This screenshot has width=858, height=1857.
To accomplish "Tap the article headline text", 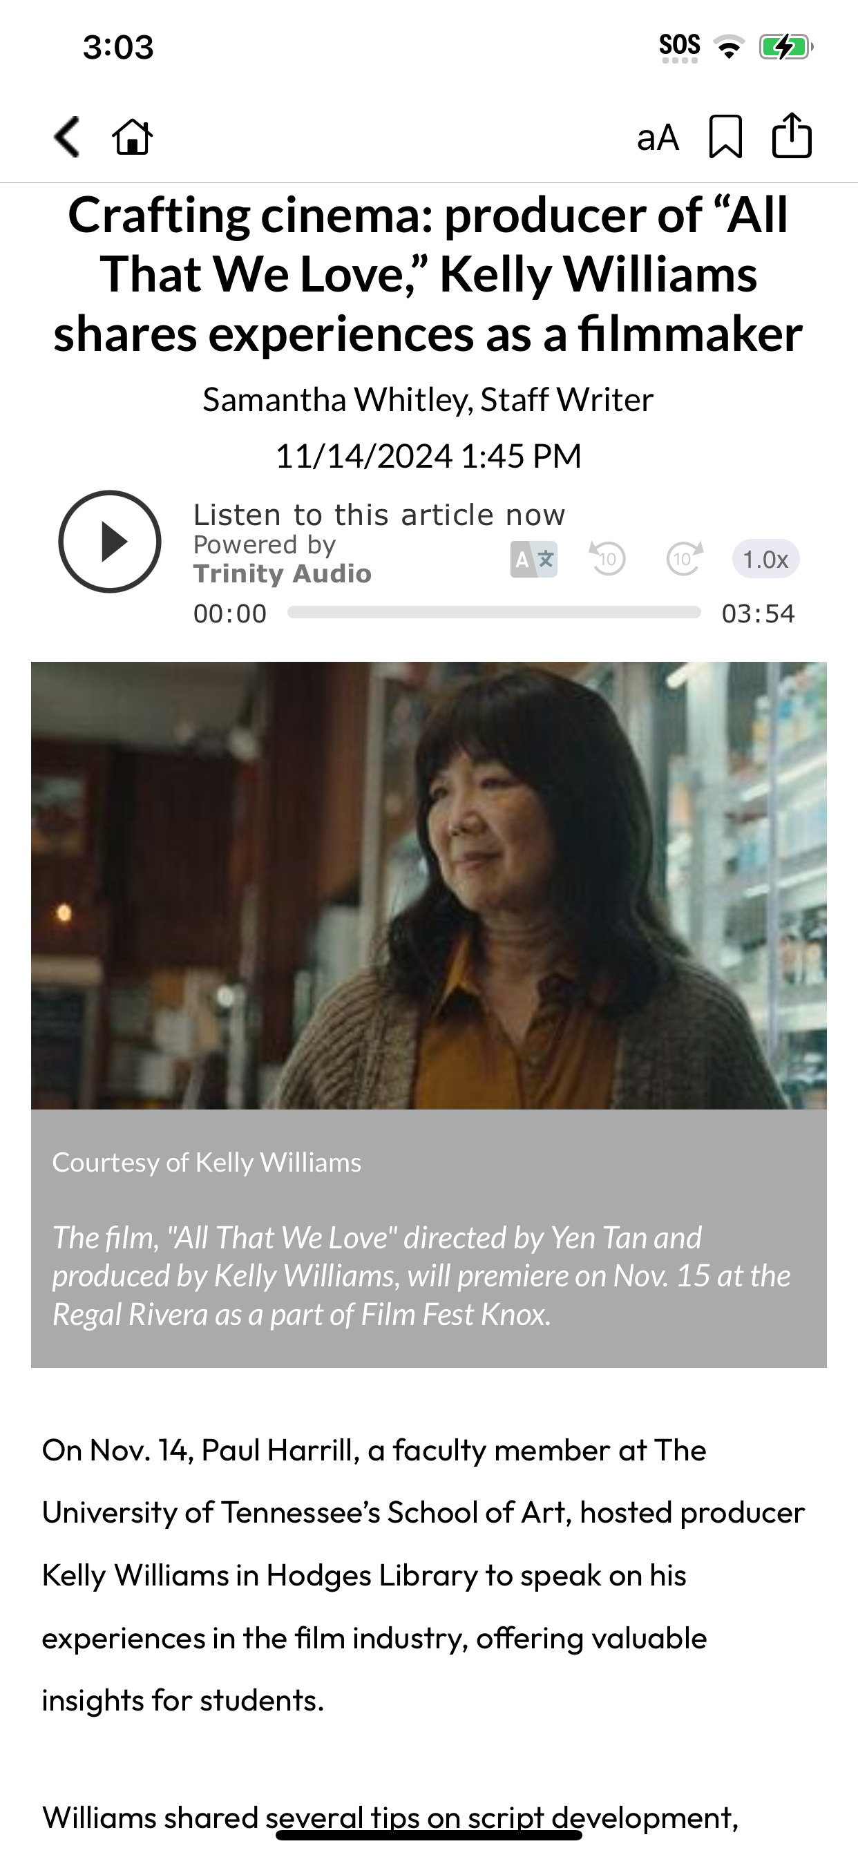I will tap(428, 275).
